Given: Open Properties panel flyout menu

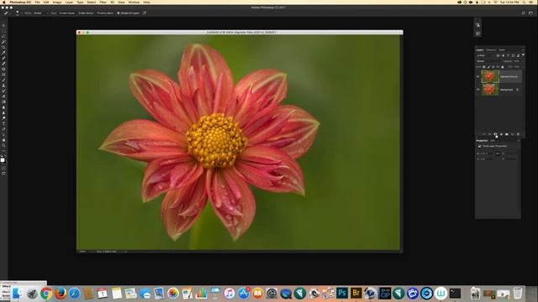Looking at the screenshot, I should click(x=519, y=140).
